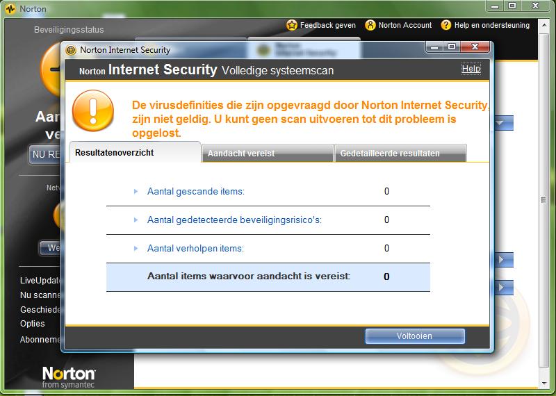
Task: Click the Help en ondersteuning question icon
Action: (445, 25)
